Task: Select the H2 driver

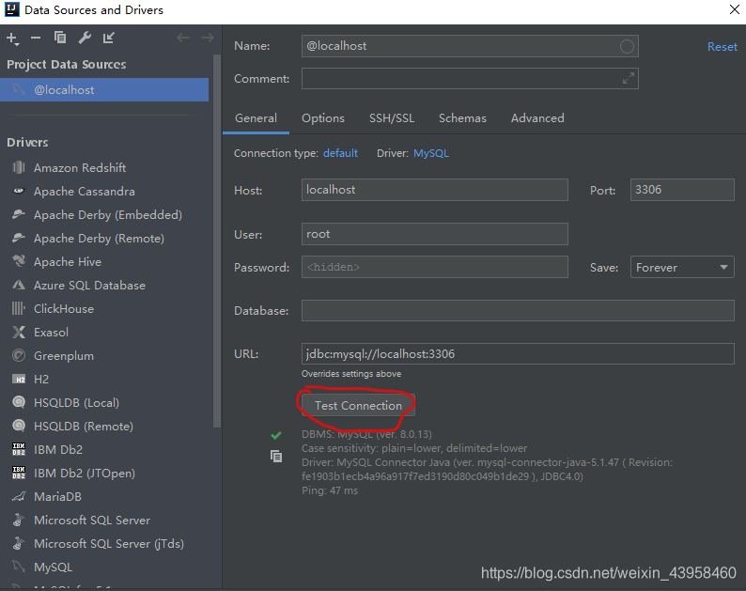Action: click(x=104, y=380)
